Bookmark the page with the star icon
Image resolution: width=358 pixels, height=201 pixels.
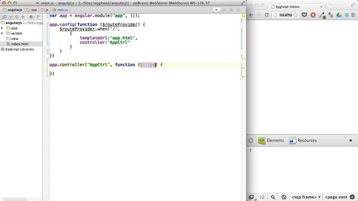pyautogui.click(x=295, y=15)
